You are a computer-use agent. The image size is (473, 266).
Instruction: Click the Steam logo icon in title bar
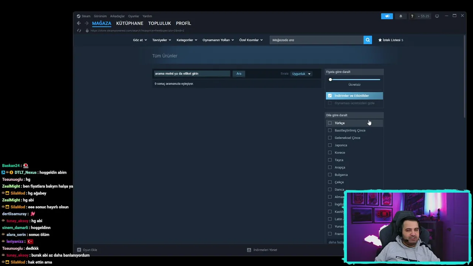78,16
